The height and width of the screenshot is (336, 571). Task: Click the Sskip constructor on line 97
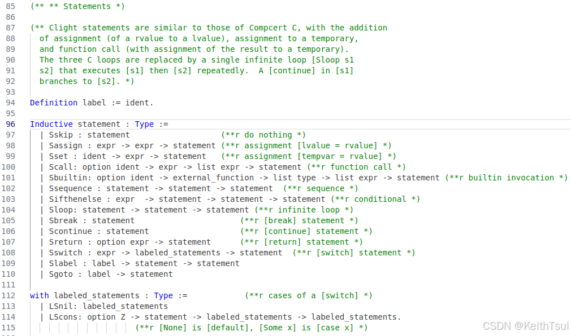click(x=59, y=135)
